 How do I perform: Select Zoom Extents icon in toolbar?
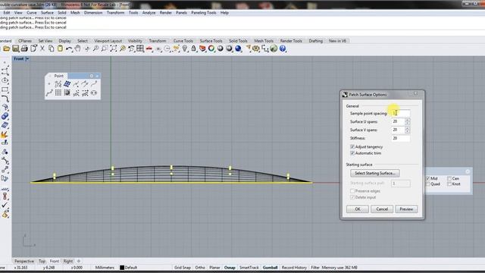point(114,49)
